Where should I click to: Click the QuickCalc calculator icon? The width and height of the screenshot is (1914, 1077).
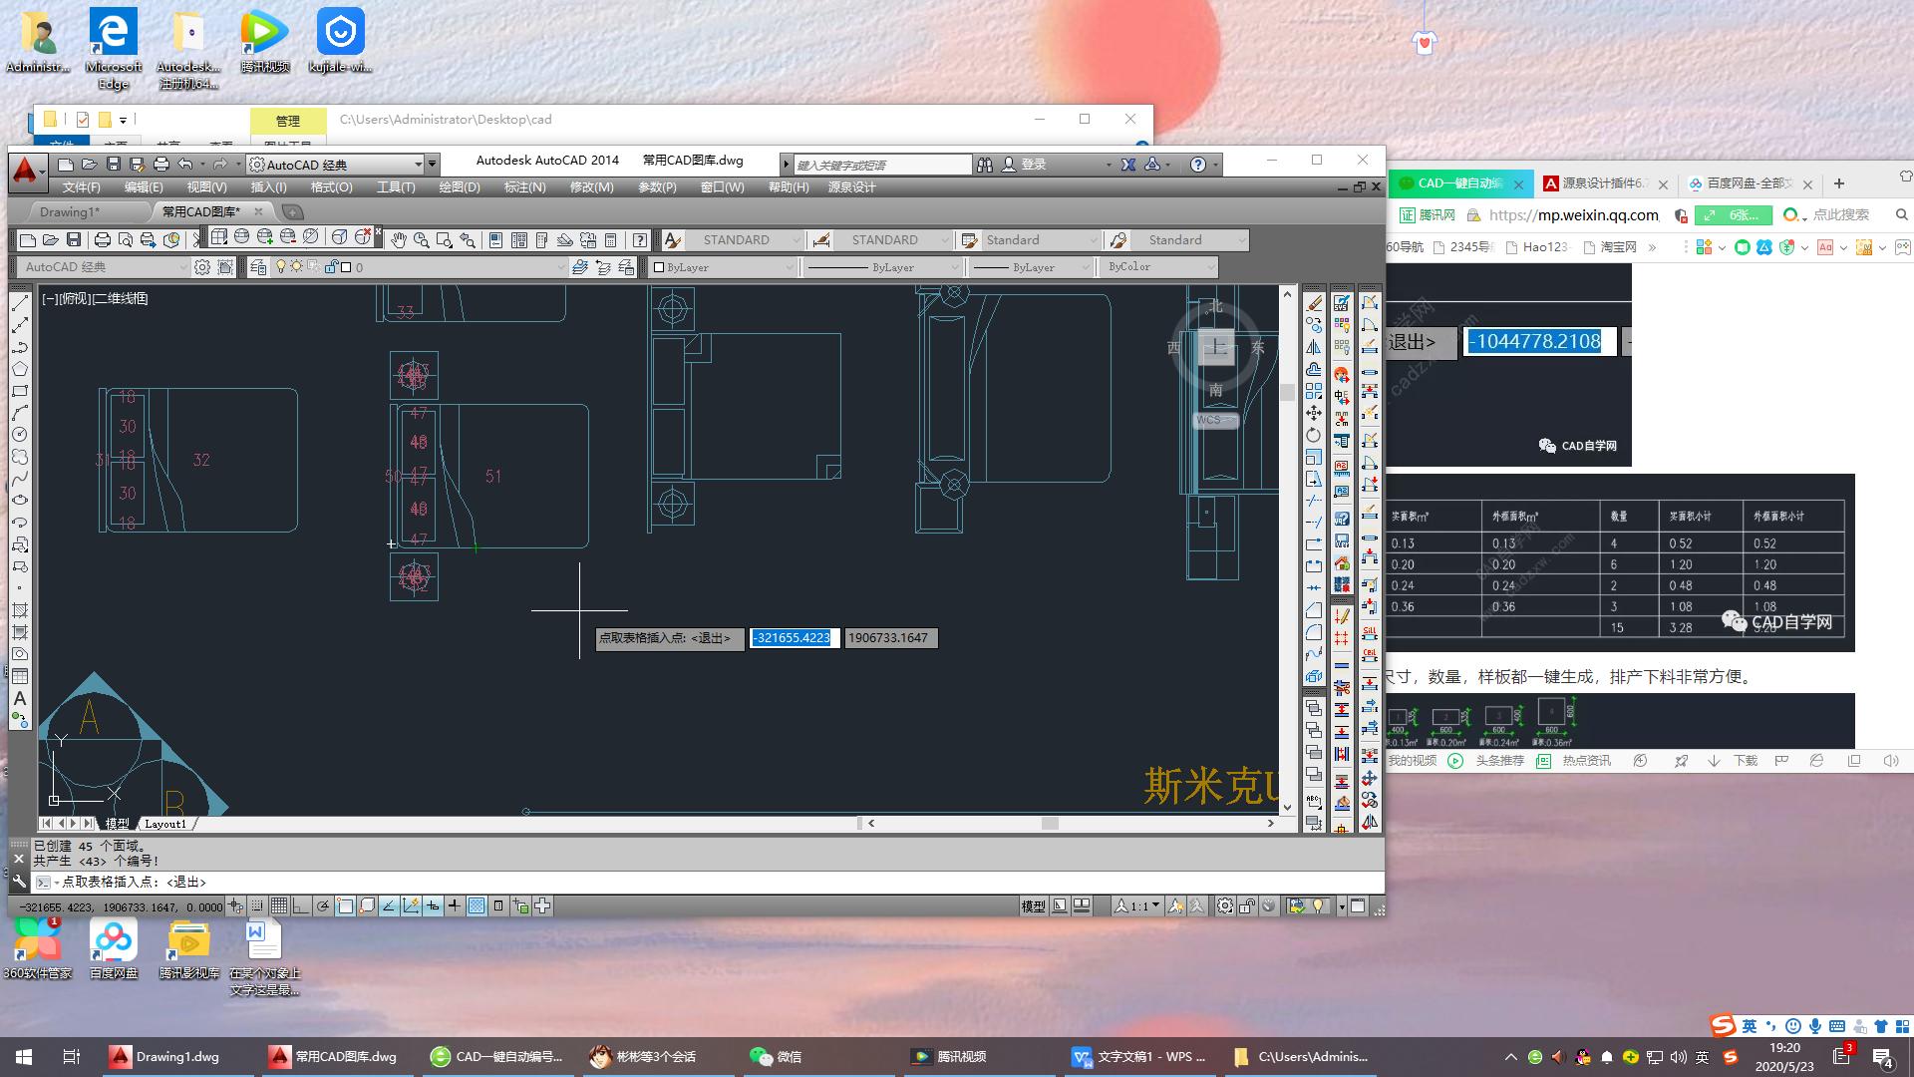[x=610, y=239]
